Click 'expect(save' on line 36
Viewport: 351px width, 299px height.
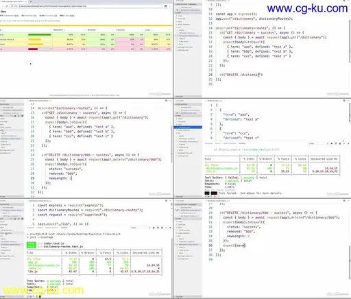[234, 246]
